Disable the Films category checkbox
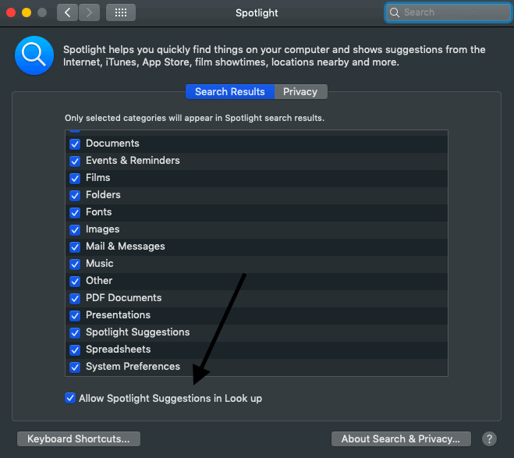Image resolution: width=514 pixels, height=458 pixels. tap(75, 179)
